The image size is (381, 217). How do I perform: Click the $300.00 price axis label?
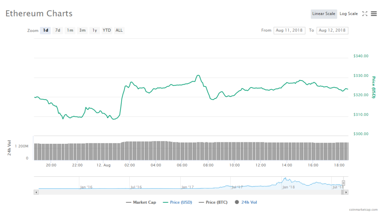[361, 134]
